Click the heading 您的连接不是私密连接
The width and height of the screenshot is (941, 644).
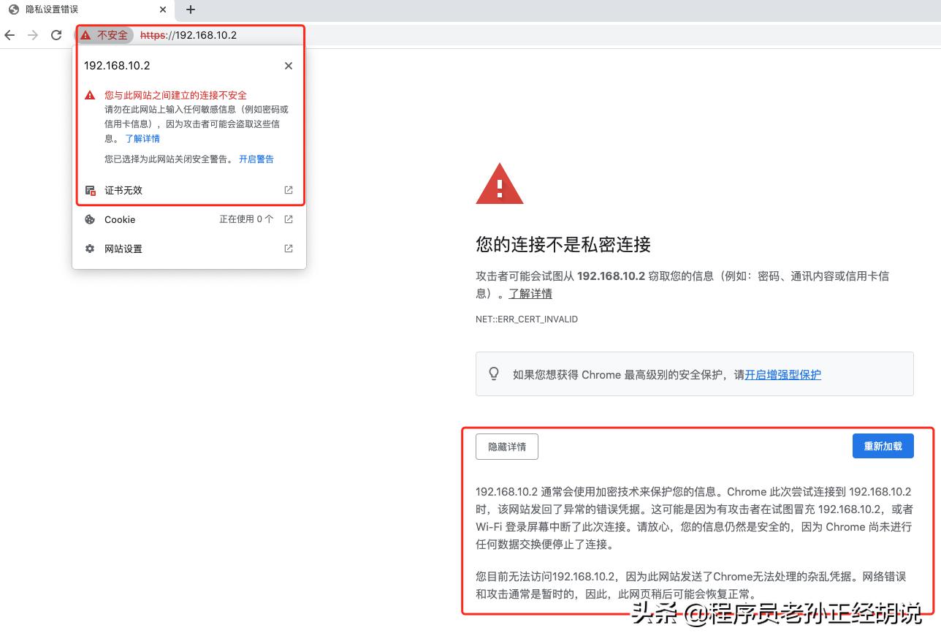pyautogui.click(x=563, y=245)
